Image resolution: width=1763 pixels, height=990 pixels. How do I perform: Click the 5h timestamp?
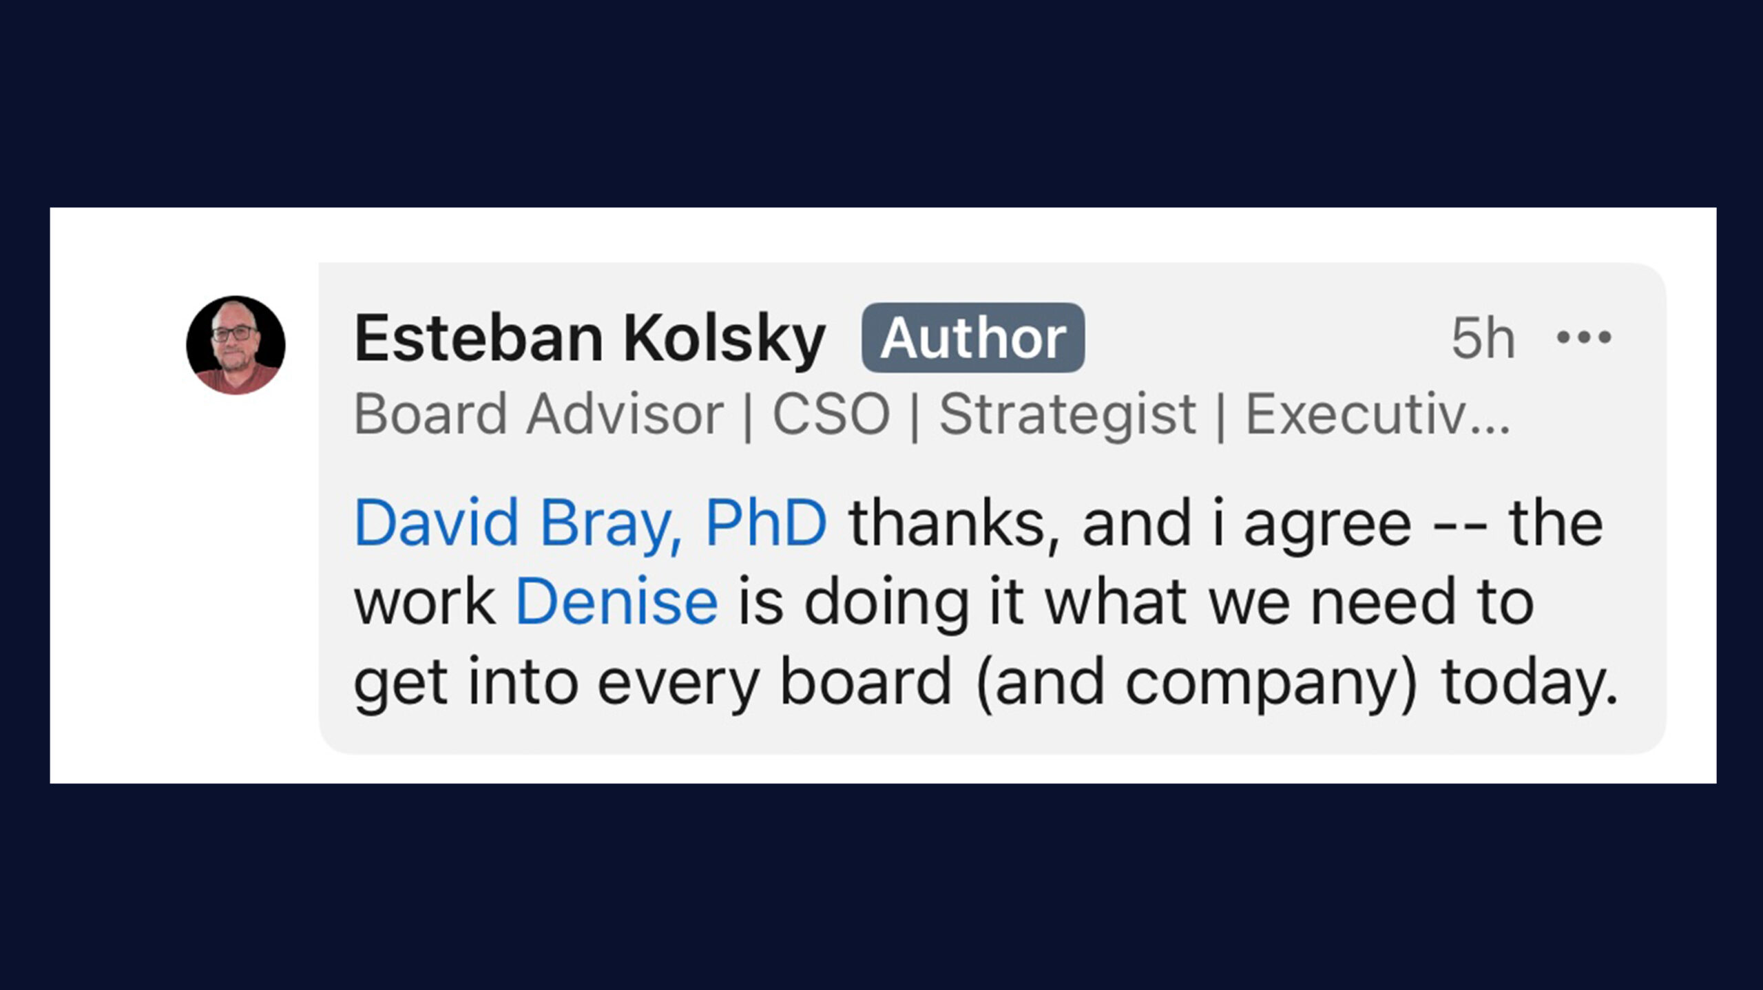pyautogui.click(x=1483, y=338)
